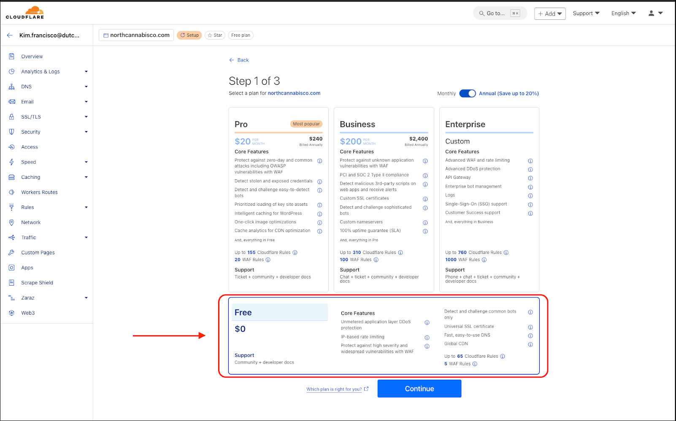Click the Scrape Shield document icon
Viewport: 676px width, 421px height.
pyautogui.click(x=12, y=283)
